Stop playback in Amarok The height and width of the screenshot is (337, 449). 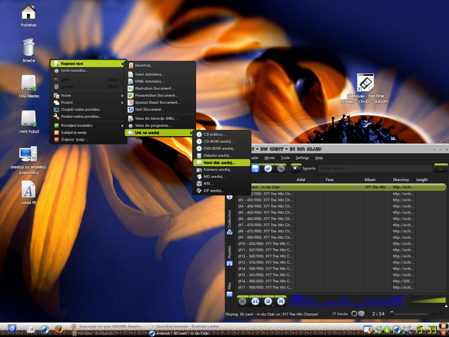(268, 301)
